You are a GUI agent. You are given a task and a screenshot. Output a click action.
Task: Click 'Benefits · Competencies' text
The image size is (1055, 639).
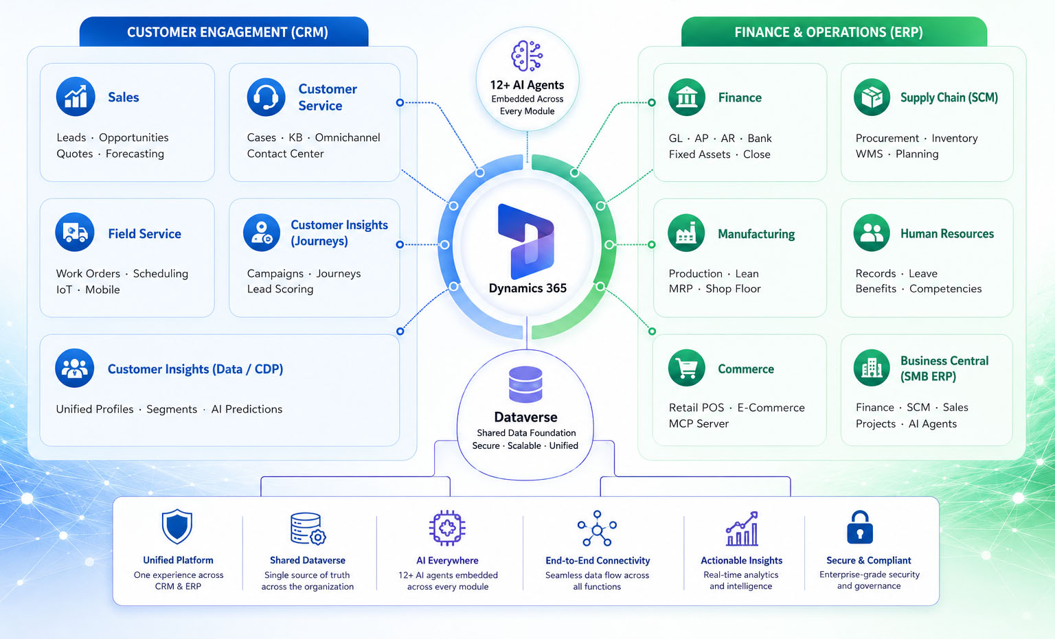pyautogui.click(x=918, y=289)
